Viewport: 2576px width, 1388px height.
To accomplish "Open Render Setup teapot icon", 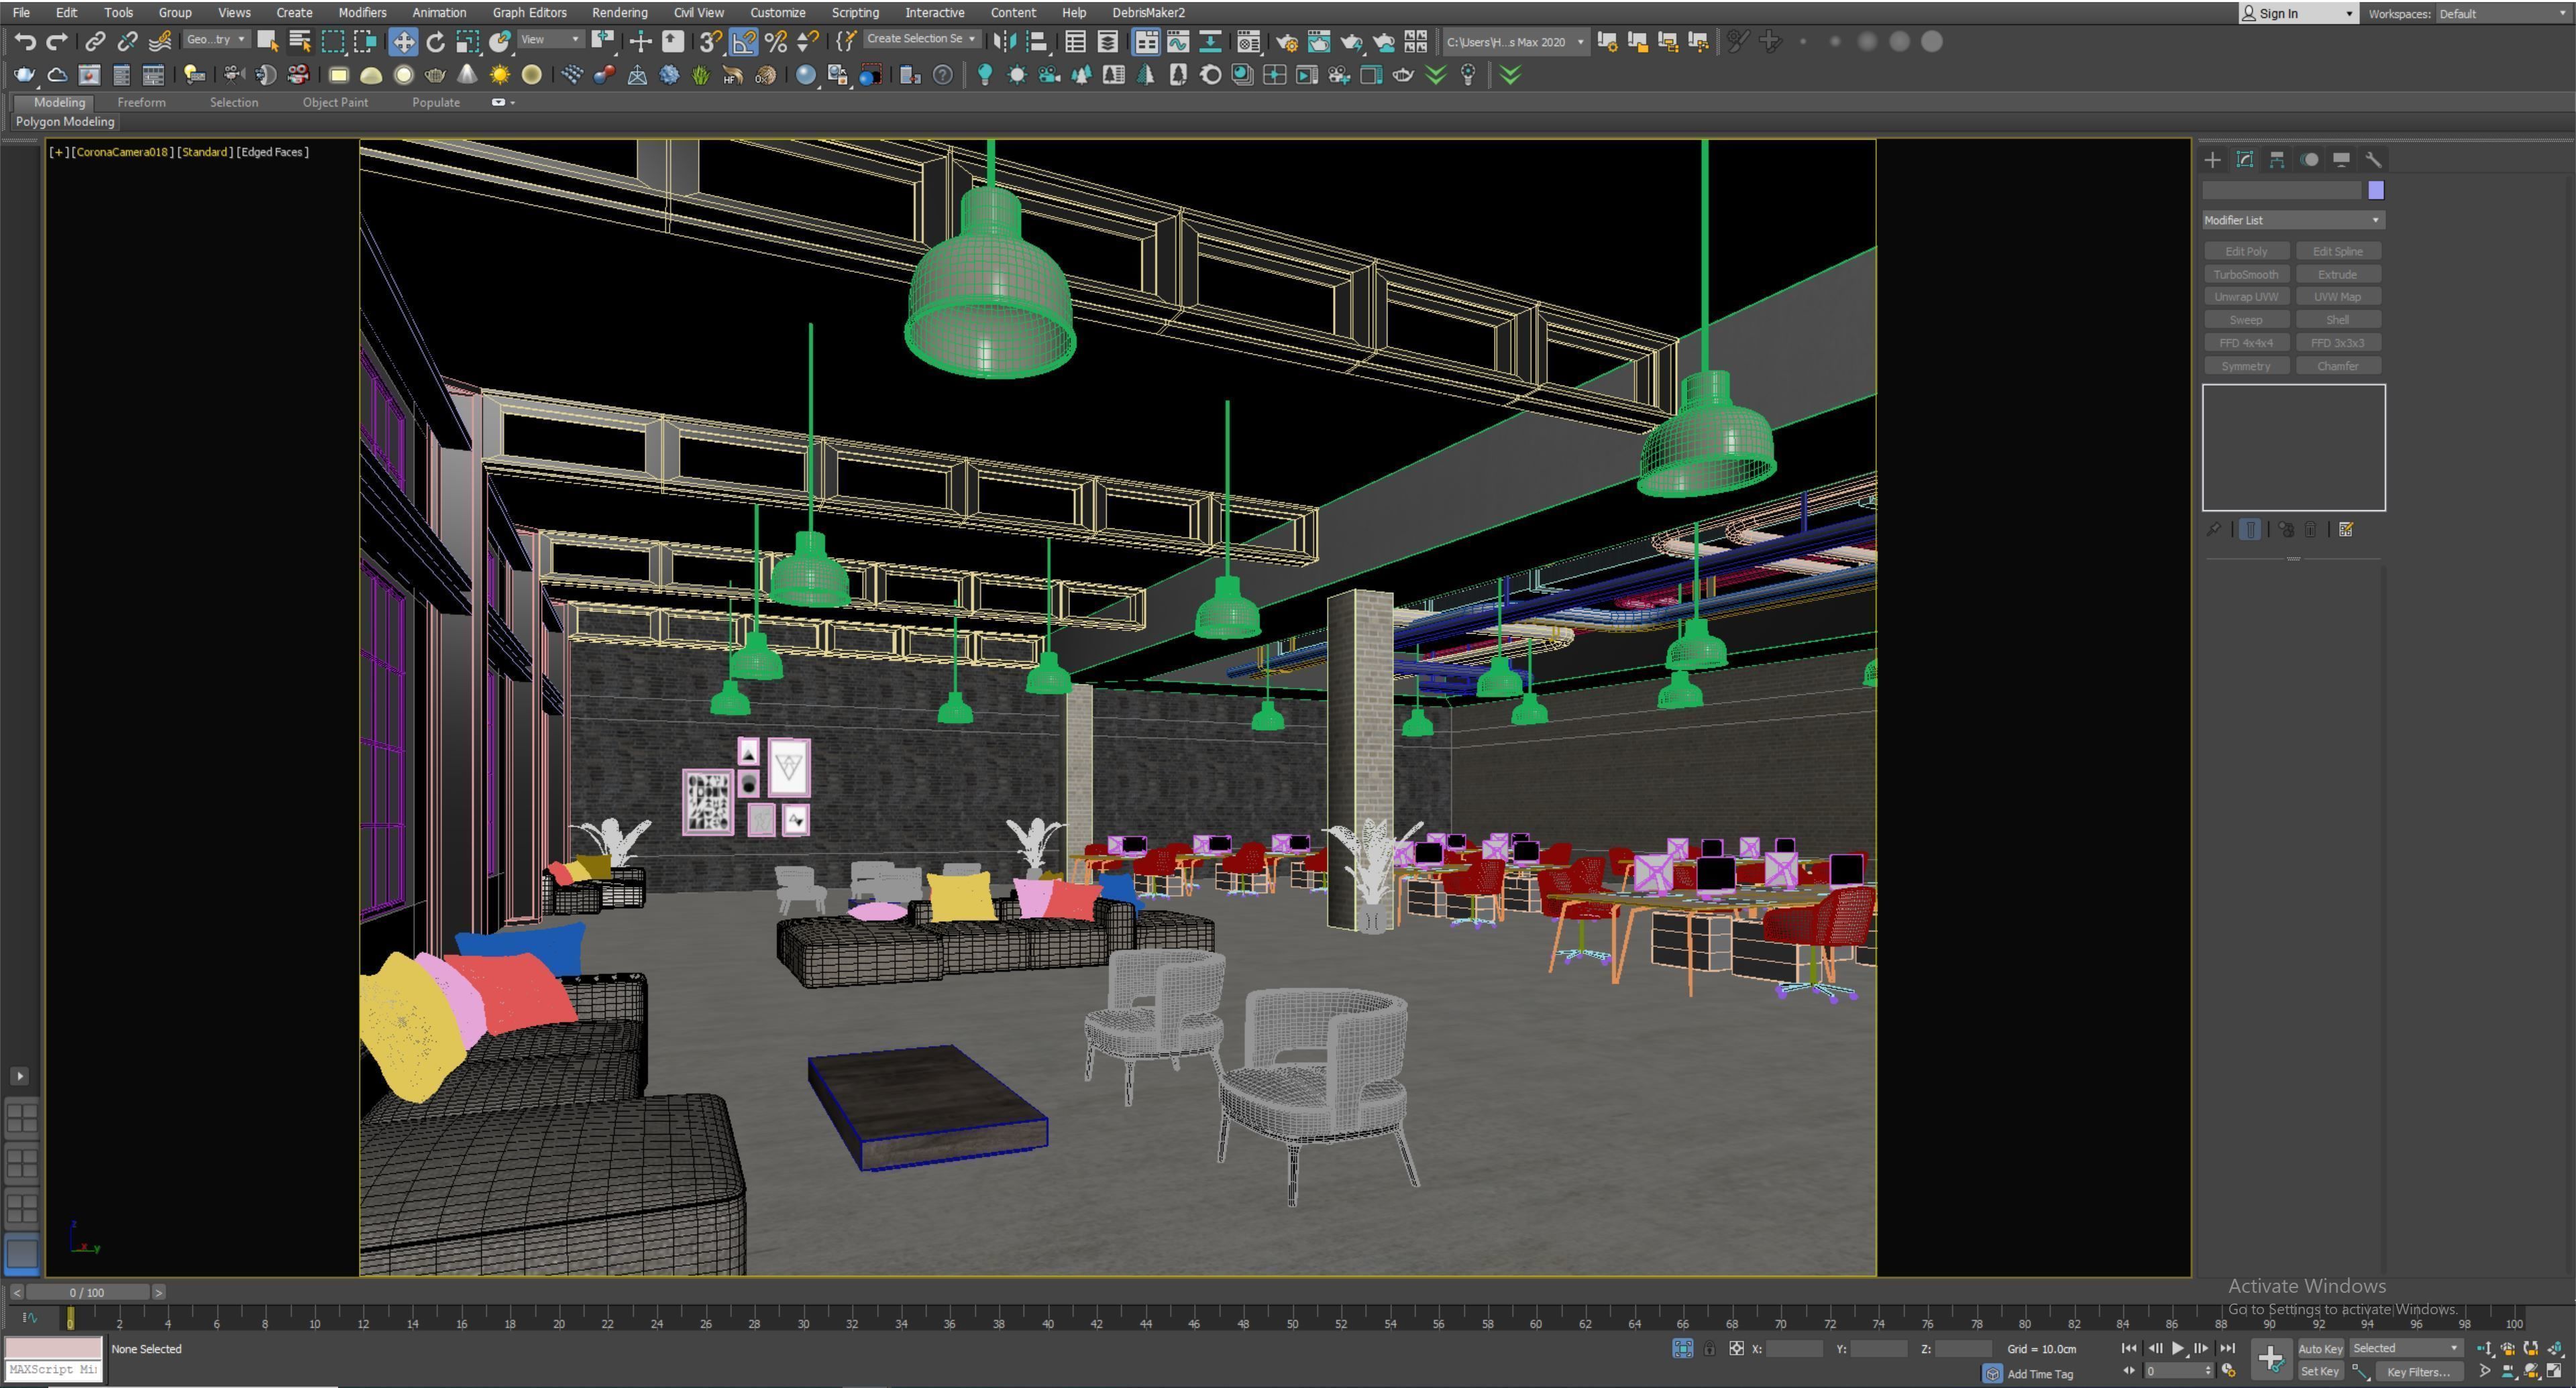I will 1286,41.
